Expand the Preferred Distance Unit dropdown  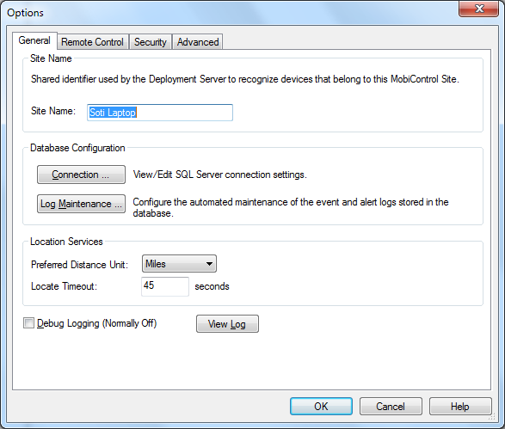[179, 264]
